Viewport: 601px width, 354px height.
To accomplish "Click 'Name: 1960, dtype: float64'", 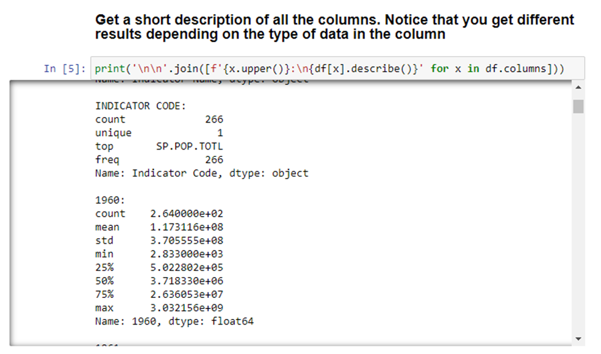I will tap(174, 321).
